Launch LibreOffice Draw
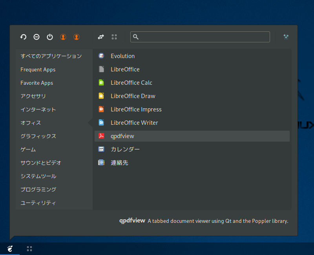This screenshot has height=255, width=314. (x=192, y=96)
